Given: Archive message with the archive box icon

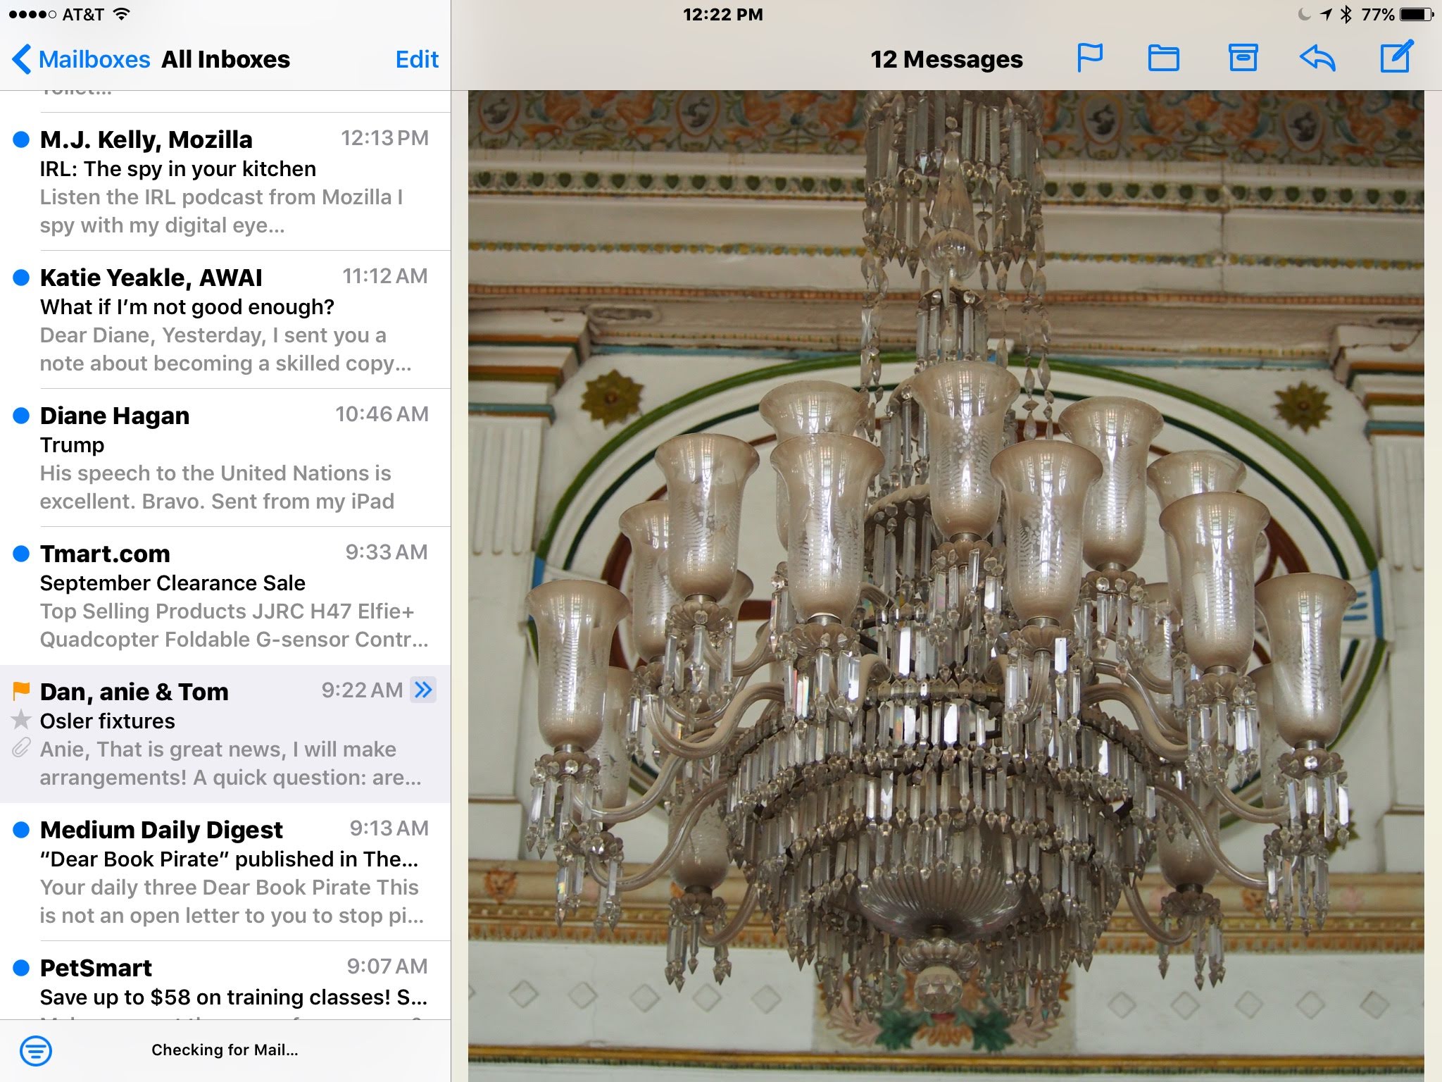Looking at the screenshot, I should pyautogui.click(x=1243, y=58).
